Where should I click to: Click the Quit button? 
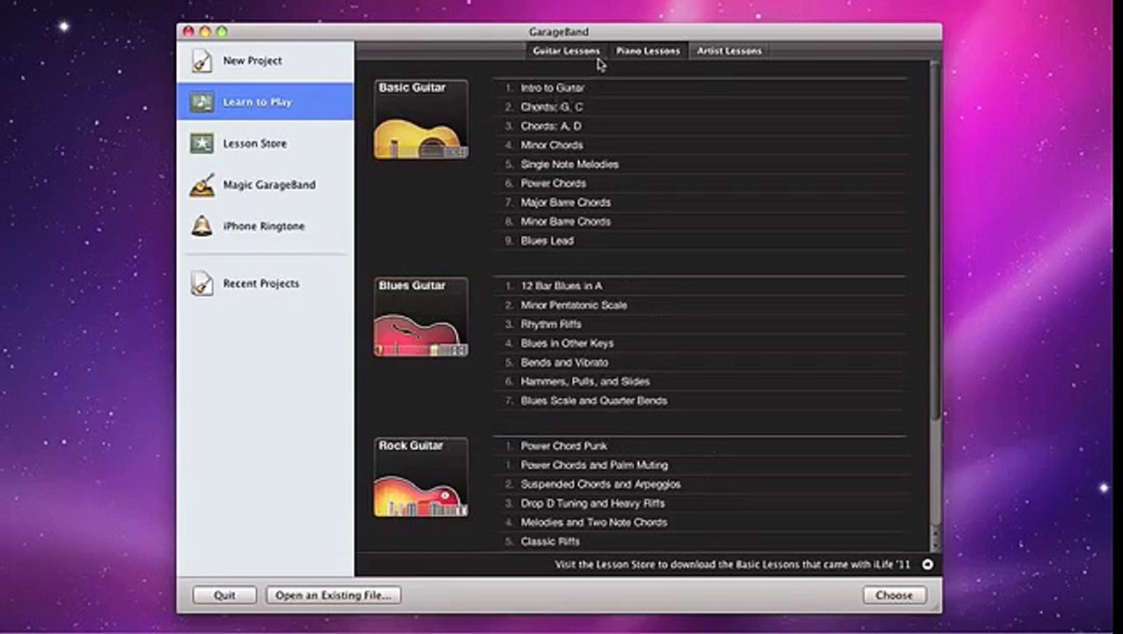click(x=224, y=595)
